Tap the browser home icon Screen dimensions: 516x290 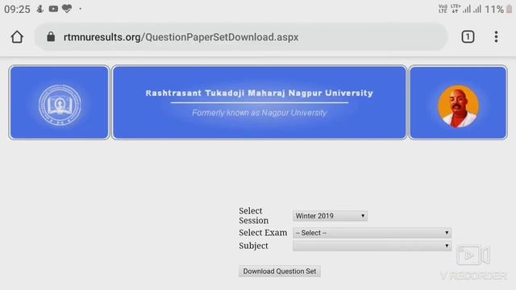(x=17, y=37)
